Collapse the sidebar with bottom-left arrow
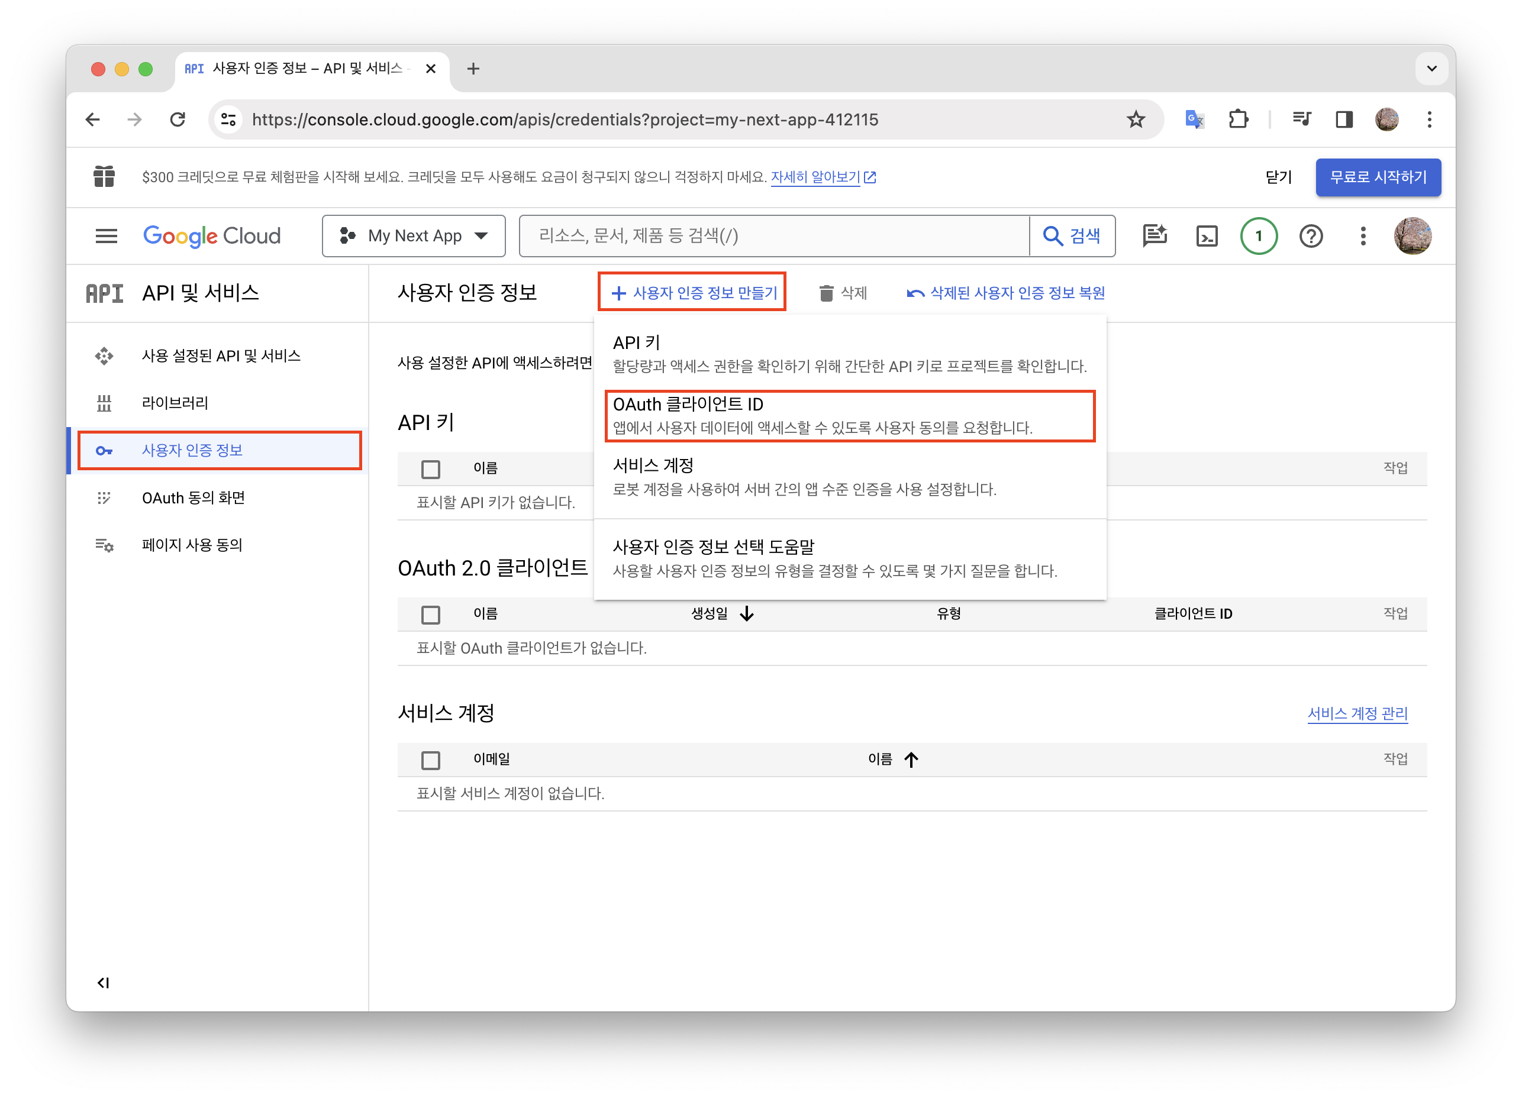 103,983
